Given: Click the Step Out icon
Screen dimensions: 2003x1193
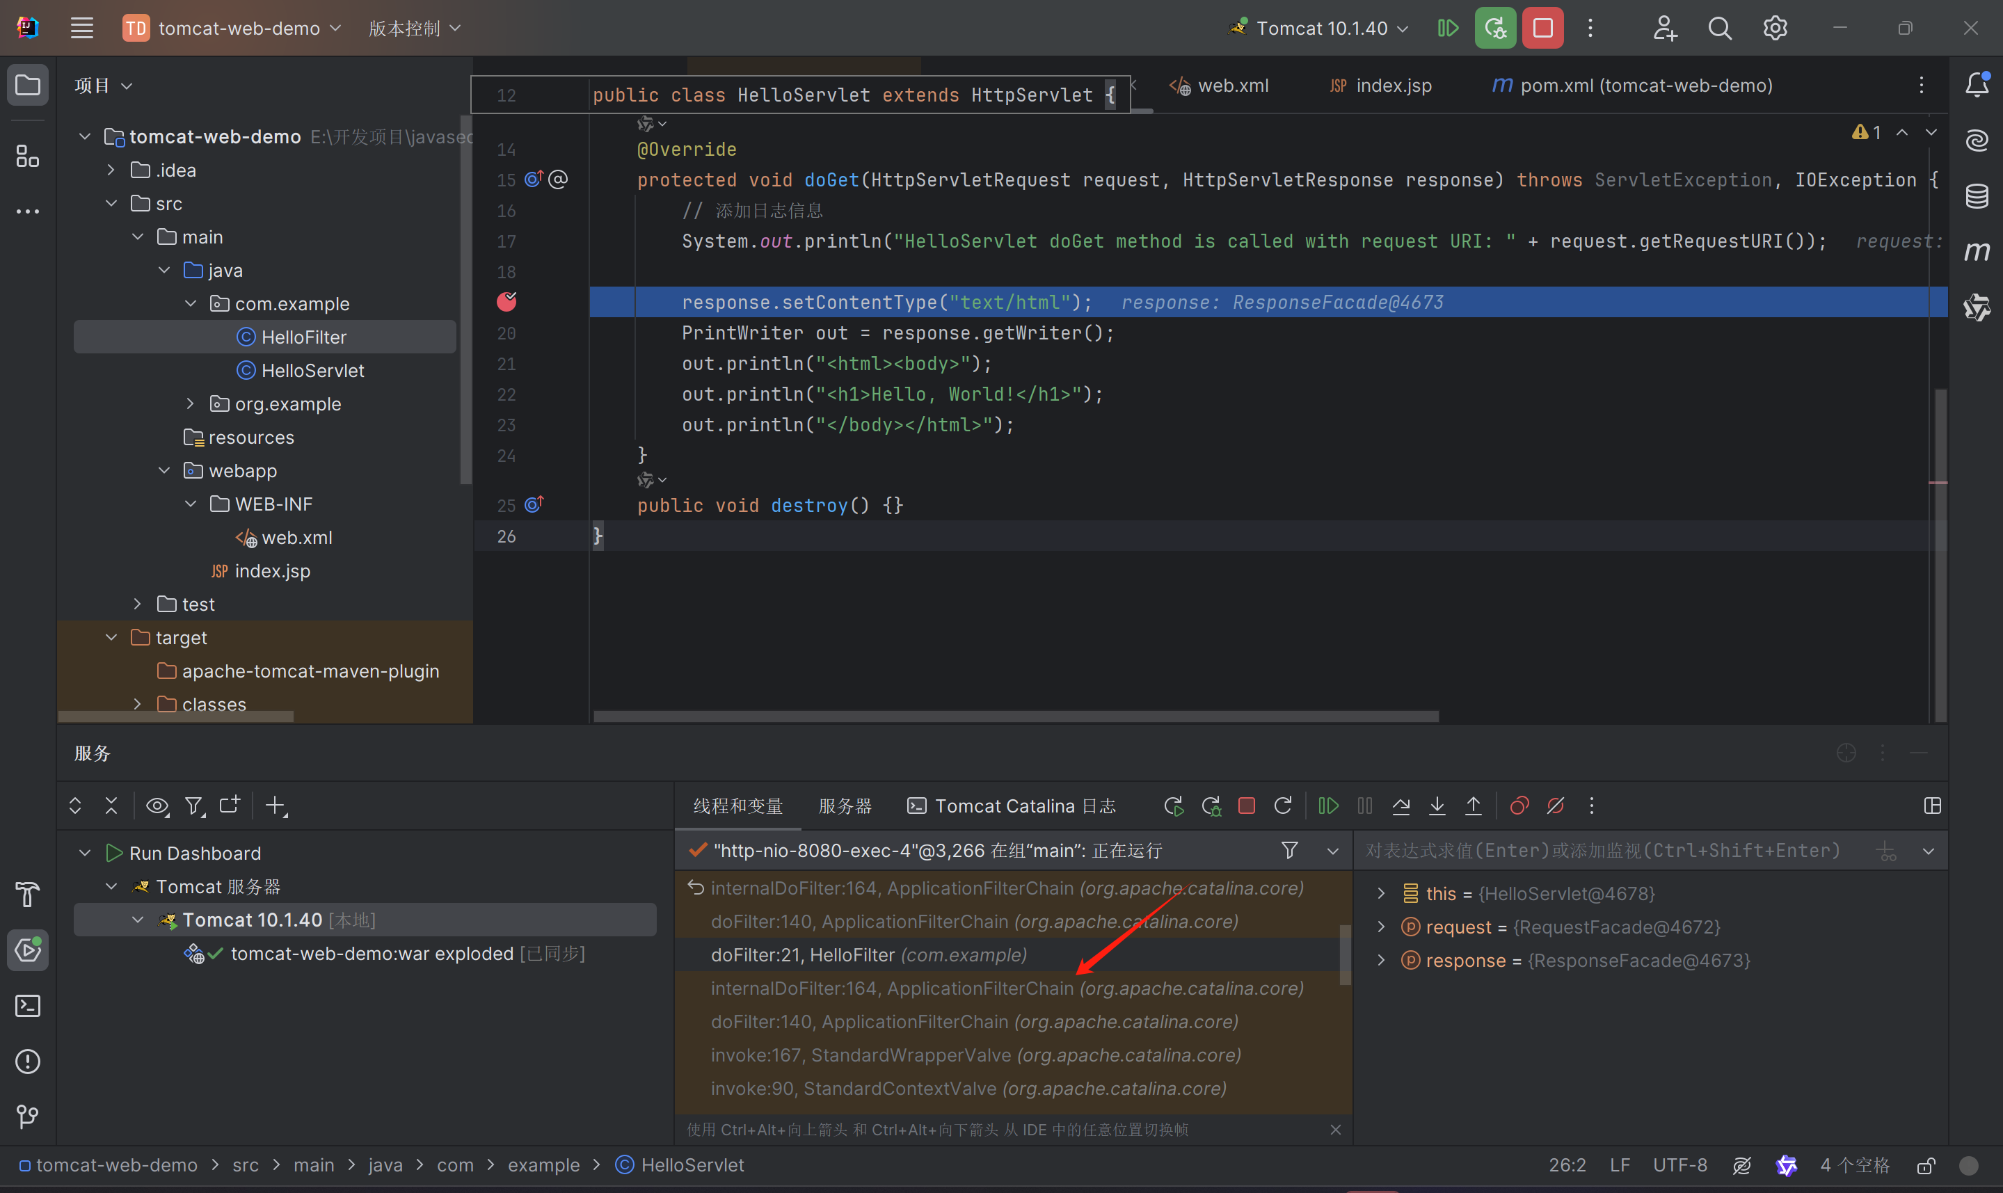Looking at the screenshot, I should 1474,806.
